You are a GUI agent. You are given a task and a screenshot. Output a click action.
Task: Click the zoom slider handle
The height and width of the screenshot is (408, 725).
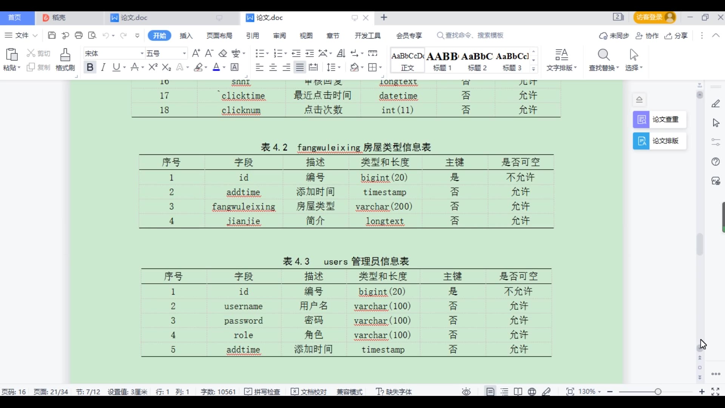click(x=658, y=392)
